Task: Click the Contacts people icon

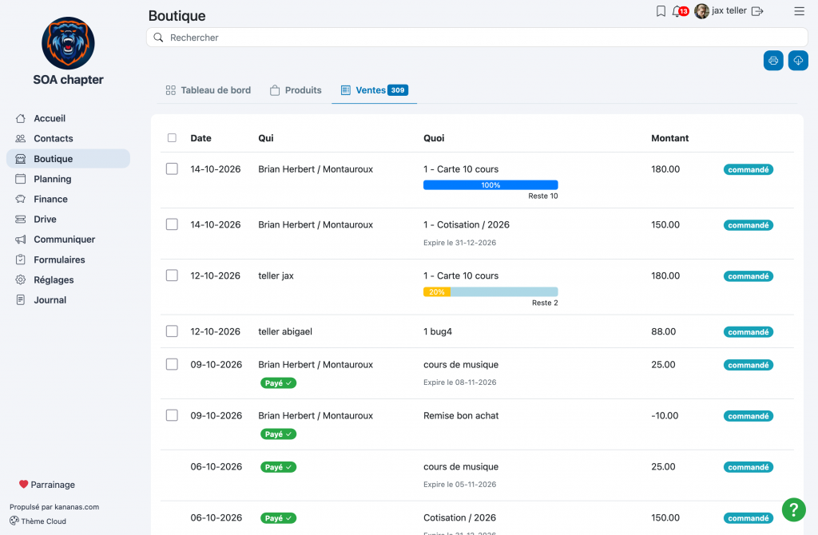Action: [20, 139]
